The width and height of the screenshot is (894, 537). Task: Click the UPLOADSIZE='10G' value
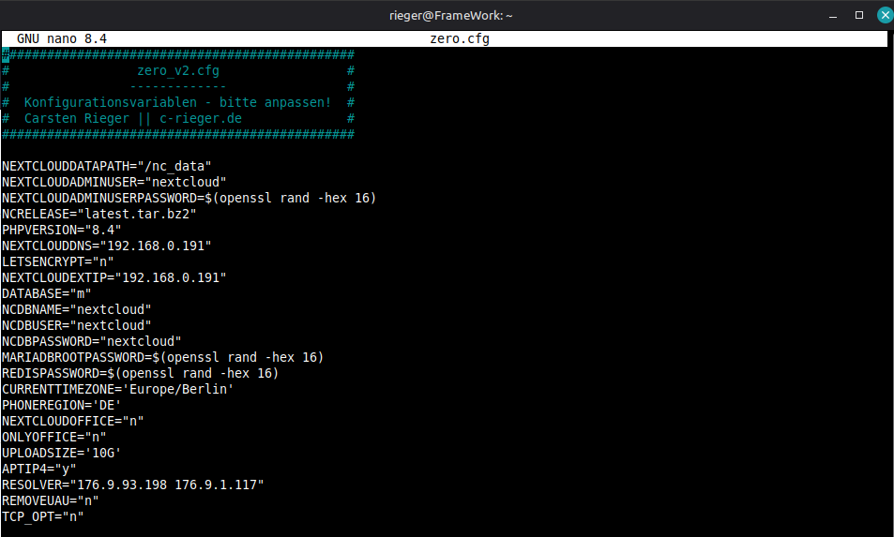(102, 453)
